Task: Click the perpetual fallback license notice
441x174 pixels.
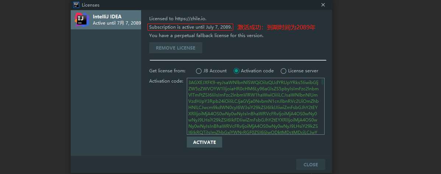Action: (x=206, y=36)
